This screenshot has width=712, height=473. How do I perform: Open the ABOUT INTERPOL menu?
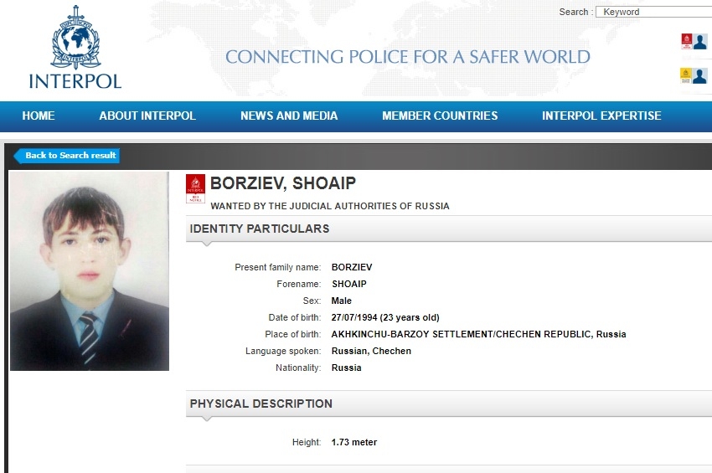(x=147, y=116)
